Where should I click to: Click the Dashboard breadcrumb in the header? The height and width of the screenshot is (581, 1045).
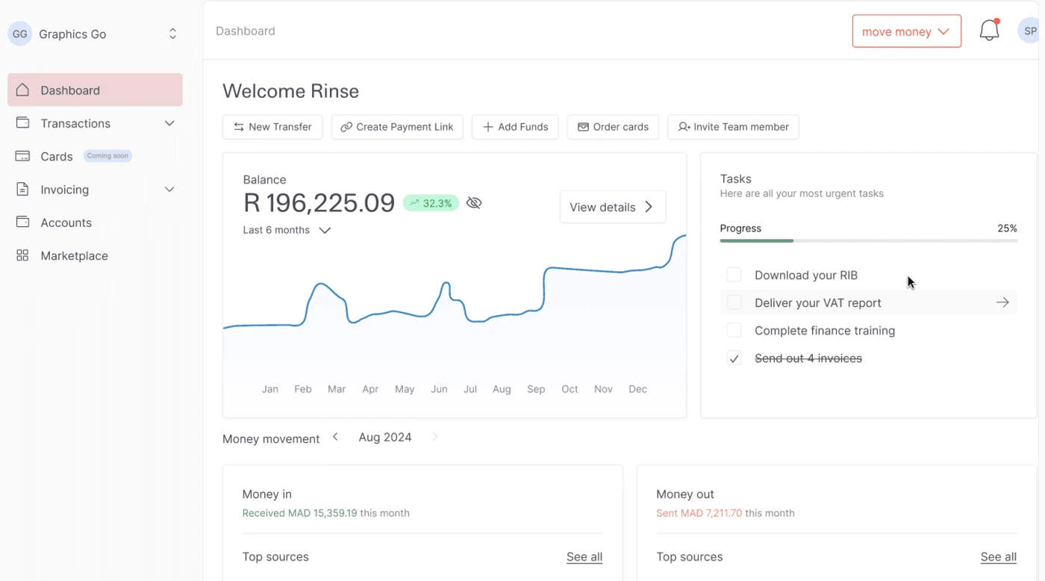[x=246, y=31]
